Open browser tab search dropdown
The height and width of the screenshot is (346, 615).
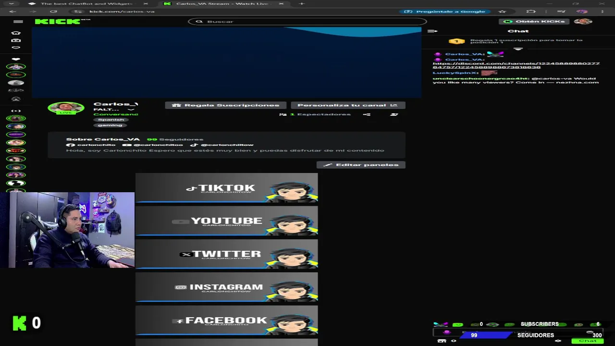(x=11, y=4)
